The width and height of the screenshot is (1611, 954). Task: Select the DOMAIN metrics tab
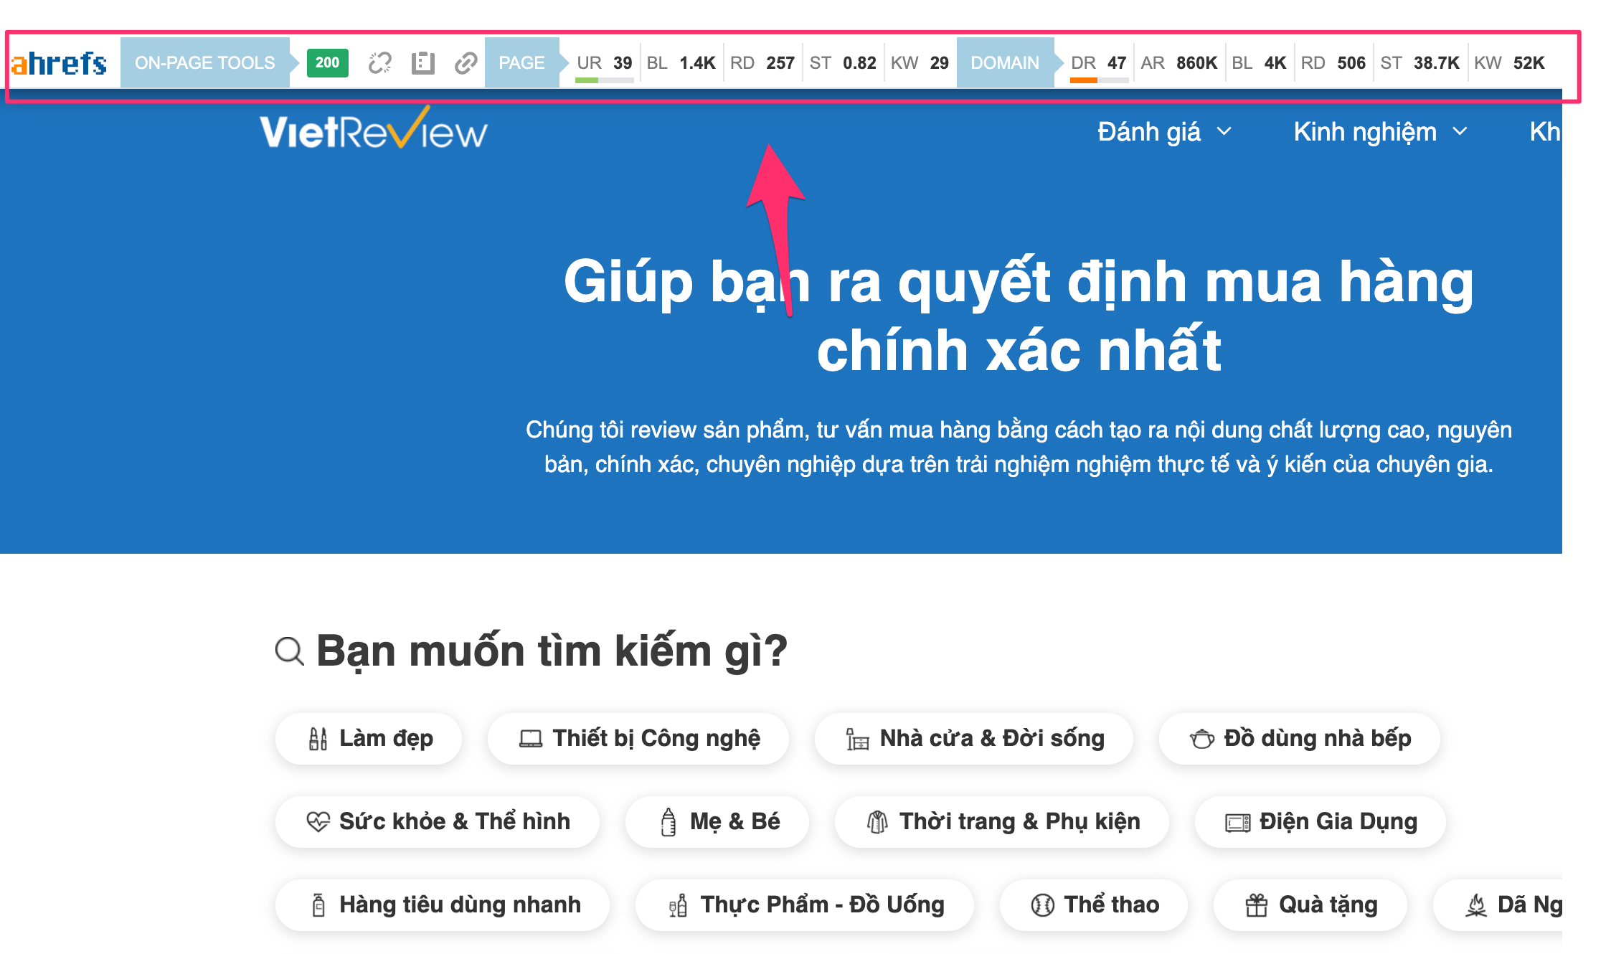(x=1005, y=63)
